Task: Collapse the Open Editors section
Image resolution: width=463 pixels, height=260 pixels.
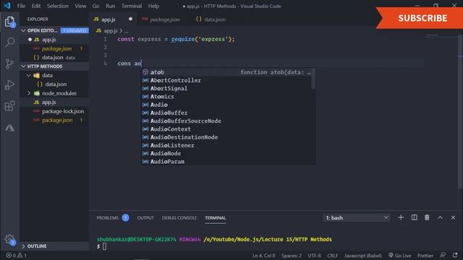Action: [x=23, y=30]
